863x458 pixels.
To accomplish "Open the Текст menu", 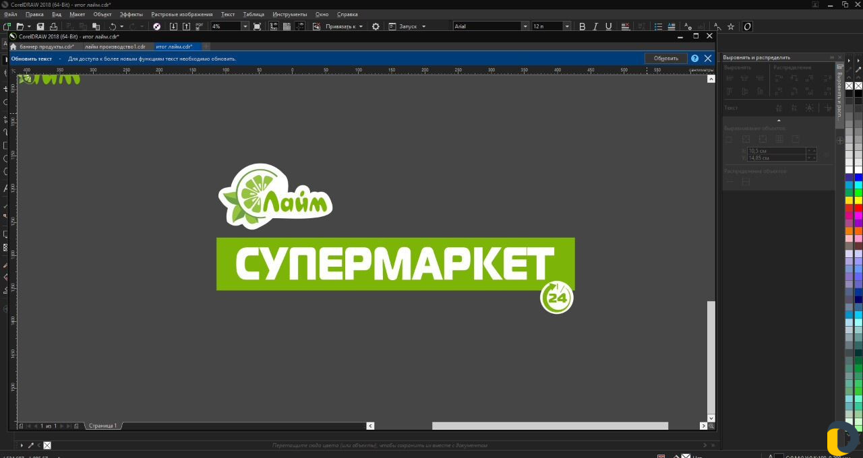I will [228, 14].
